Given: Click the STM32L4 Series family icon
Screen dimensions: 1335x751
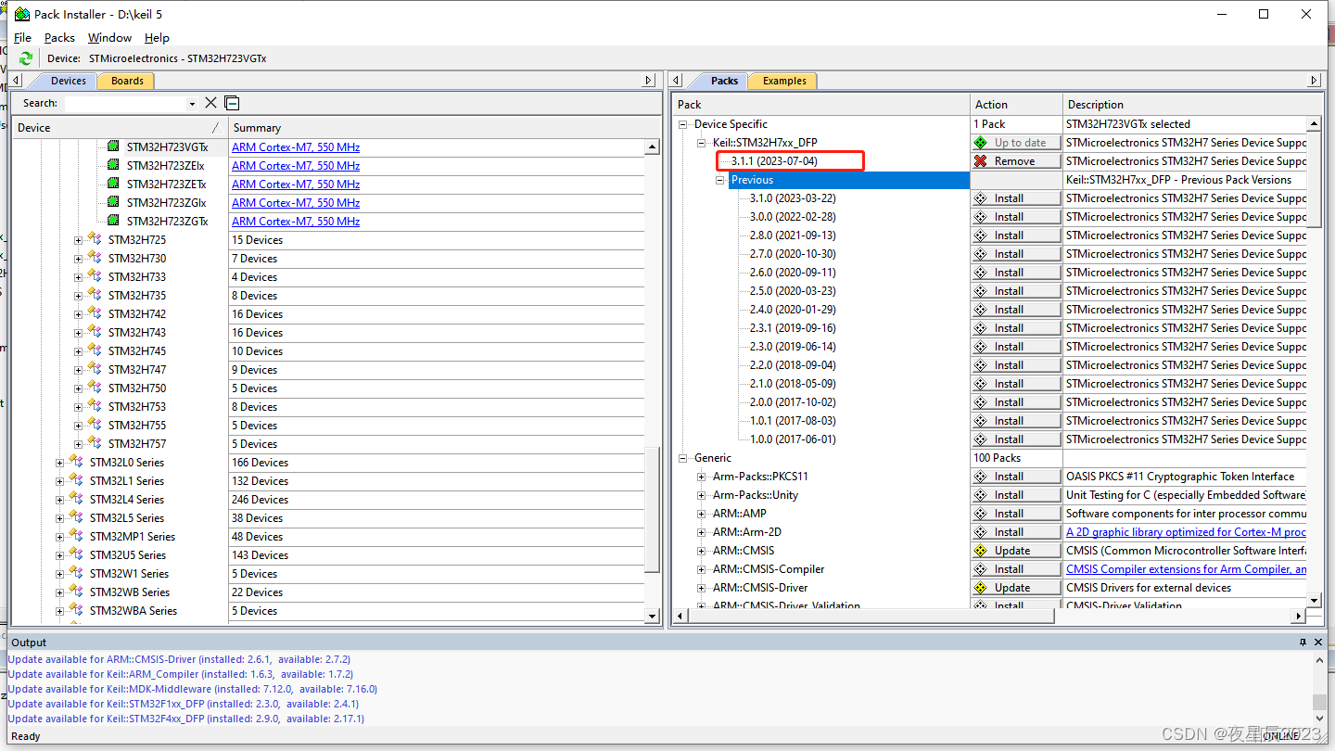Looking at the screenshot, I should pyautogui.click(x=76, y=499).
